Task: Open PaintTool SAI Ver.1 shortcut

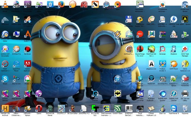Action: (x=151, y=49)
